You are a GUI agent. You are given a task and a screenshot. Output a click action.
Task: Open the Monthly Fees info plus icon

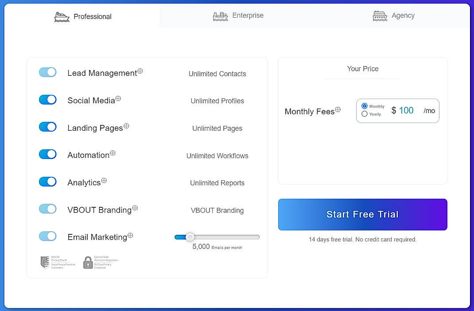(x=338, y=109)
